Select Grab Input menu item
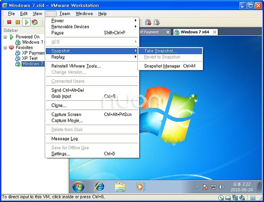 (x=92, y=96)
